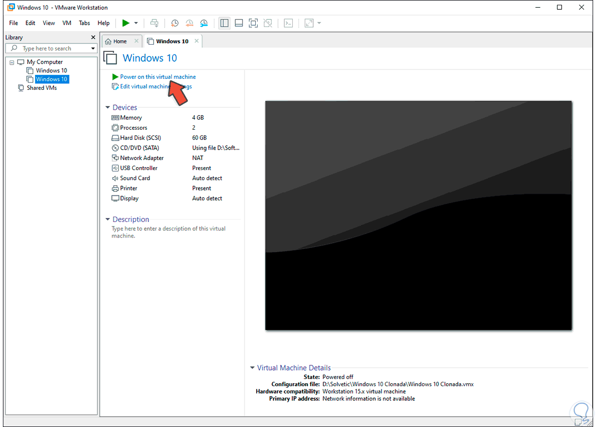Click the Memory device icon
This screenshot has width=597, height=427.
(x=115, y=118)
